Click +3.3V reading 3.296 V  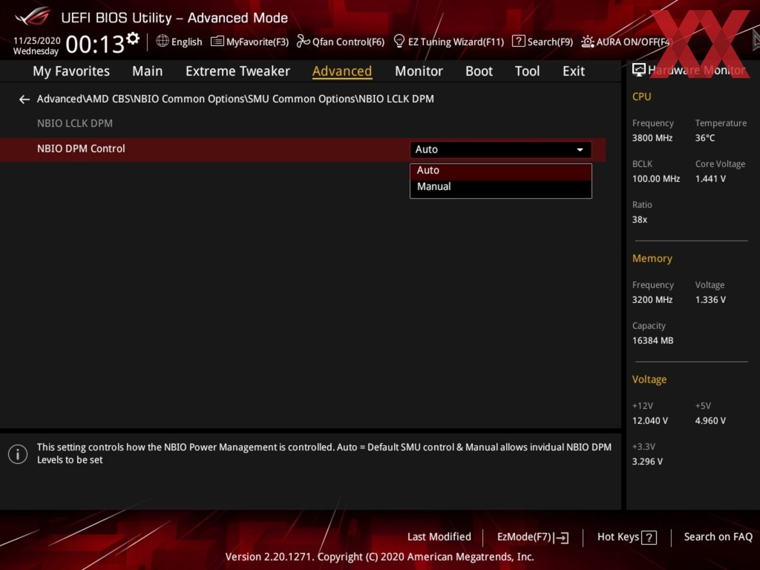(x=647, y=462)
